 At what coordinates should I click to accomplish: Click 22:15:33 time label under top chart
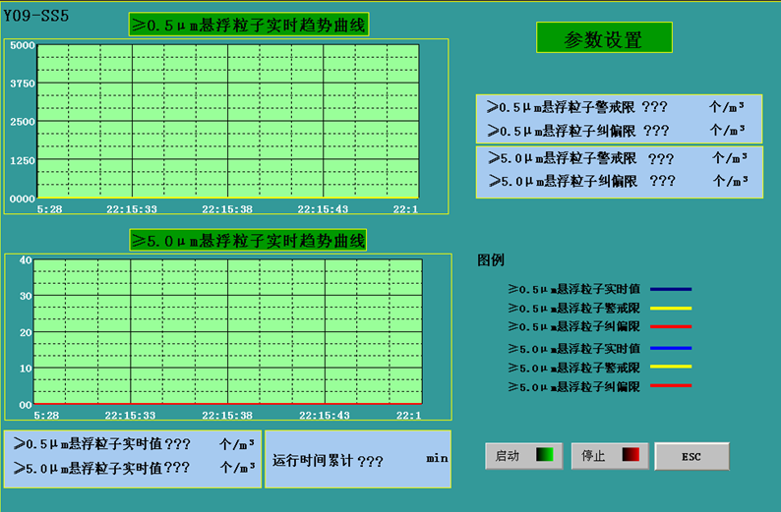click(x=132, y=209)
